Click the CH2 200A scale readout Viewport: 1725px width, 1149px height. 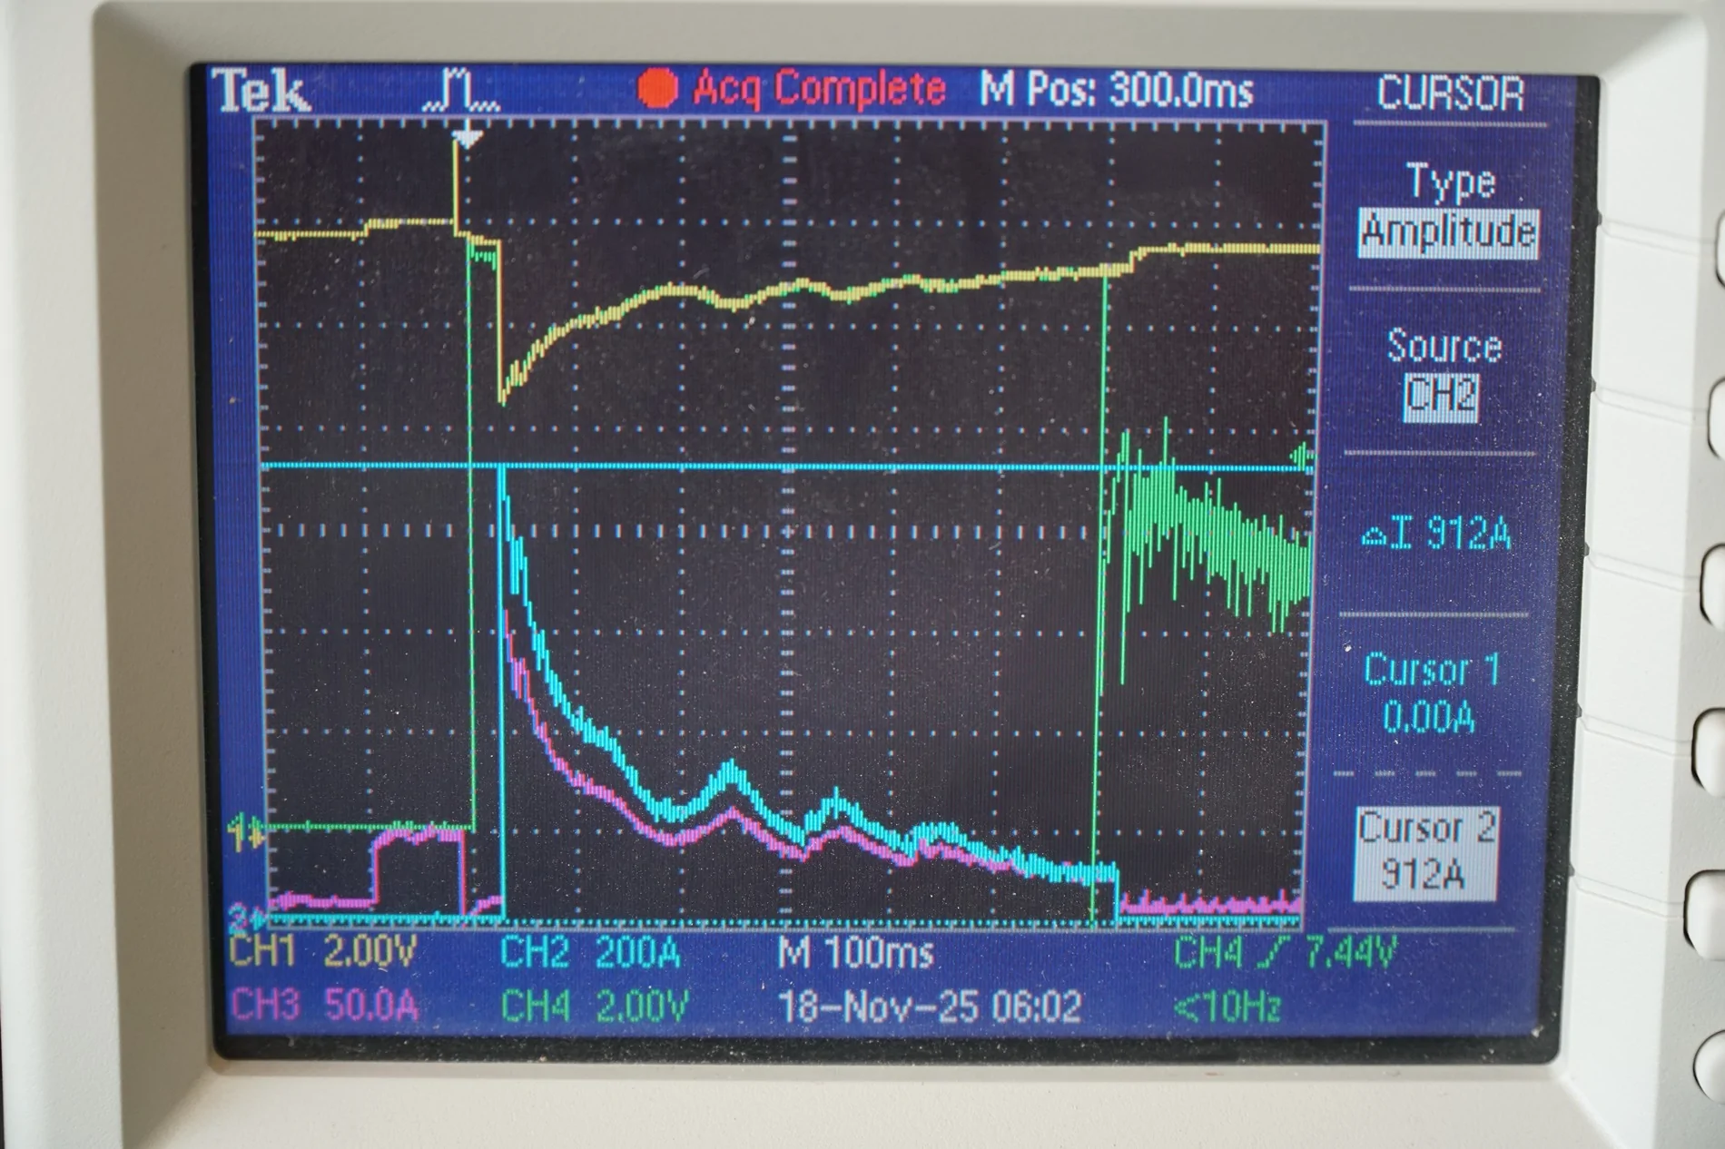tap(590, 954)
